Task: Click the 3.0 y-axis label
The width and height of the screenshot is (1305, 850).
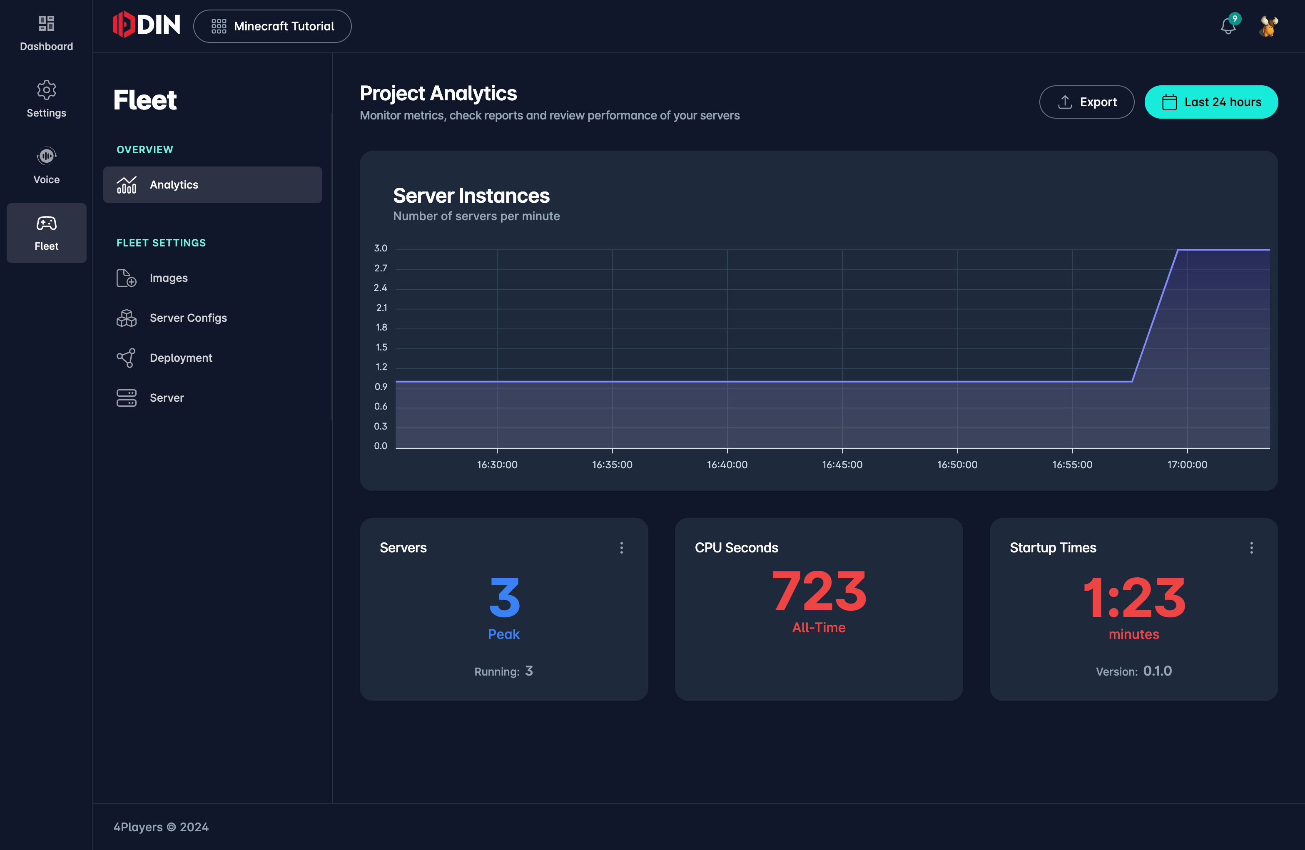Action: 381,248
